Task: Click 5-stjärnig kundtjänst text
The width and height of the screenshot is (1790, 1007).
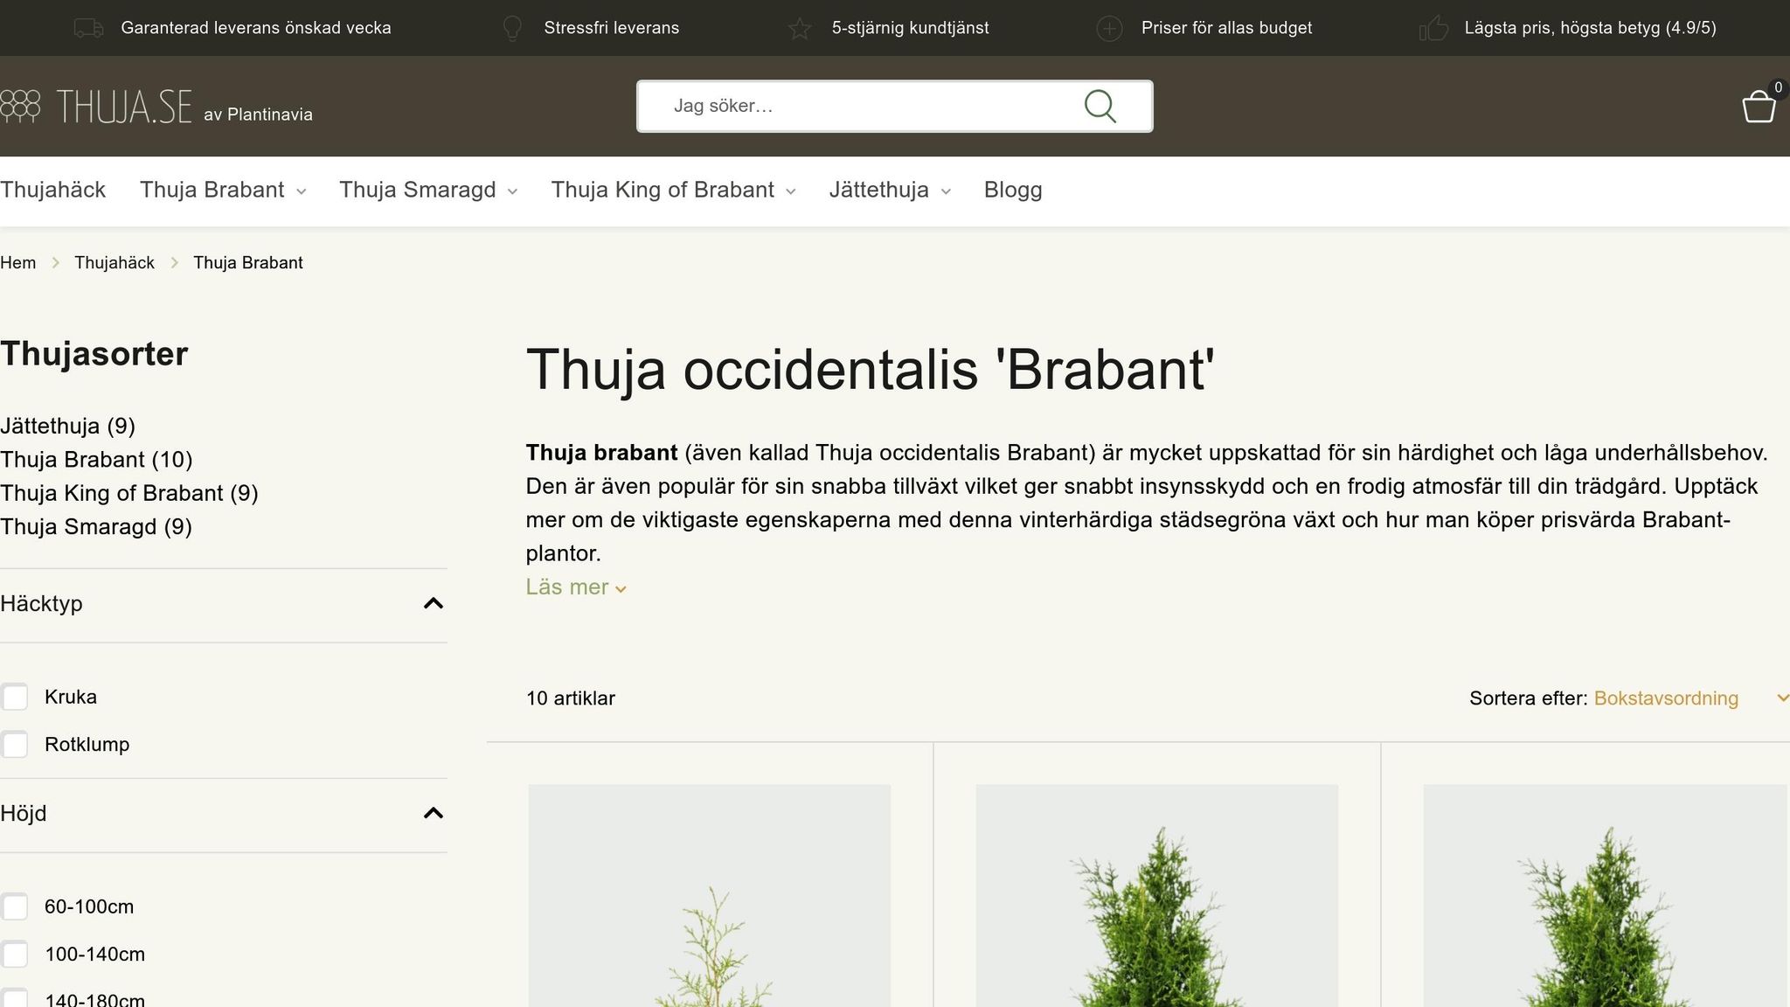Action: tap(910, 28)
